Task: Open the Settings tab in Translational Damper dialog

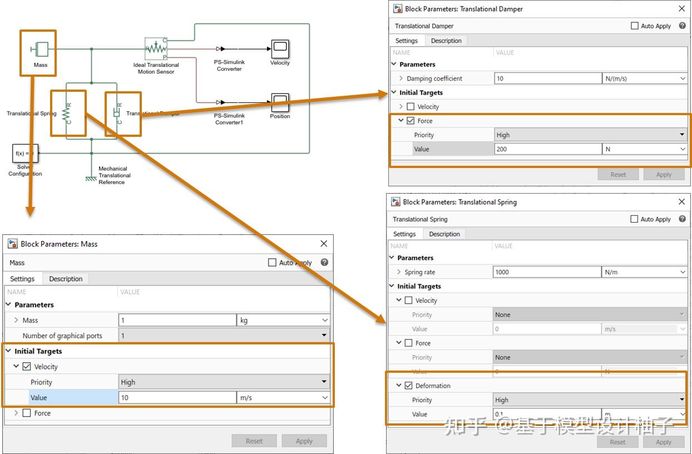Action: tap(407, 40)
